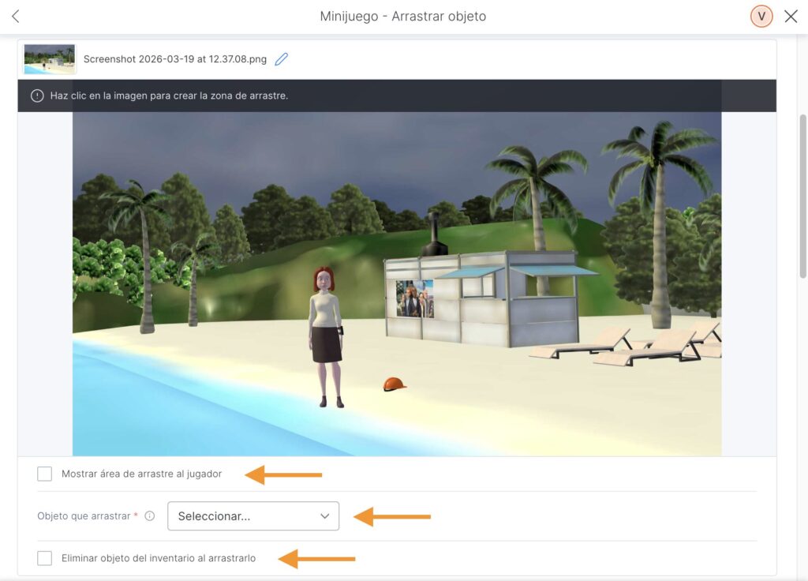This screenshot has height=581, width=808.
Task: Close the Minijuego dialog with the X
Action: [791, 17]
